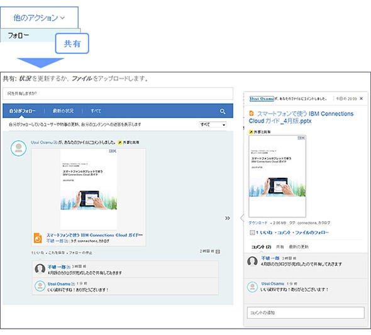Screen dimensions: 371x335
Task: Click Usui Osamu avatar in feed post
Action: 18,148
